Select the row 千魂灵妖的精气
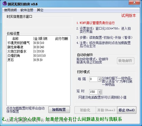 (x=38, y=43)
